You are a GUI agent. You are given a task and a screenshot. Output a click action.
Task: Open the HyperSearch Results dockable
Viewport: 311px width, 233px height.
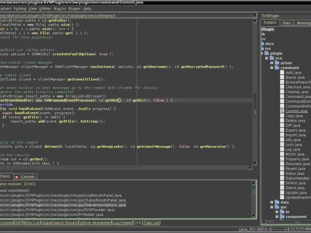(x=60, y=223)
